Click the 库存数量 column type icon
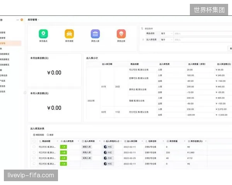 point(168,141)
